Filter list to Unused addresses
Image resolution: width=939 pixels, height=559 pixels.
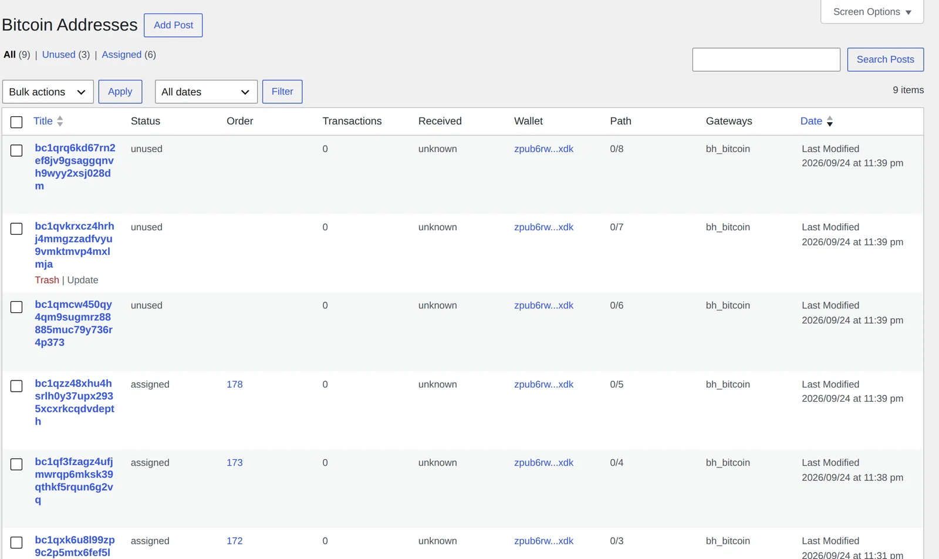point(59,55)
